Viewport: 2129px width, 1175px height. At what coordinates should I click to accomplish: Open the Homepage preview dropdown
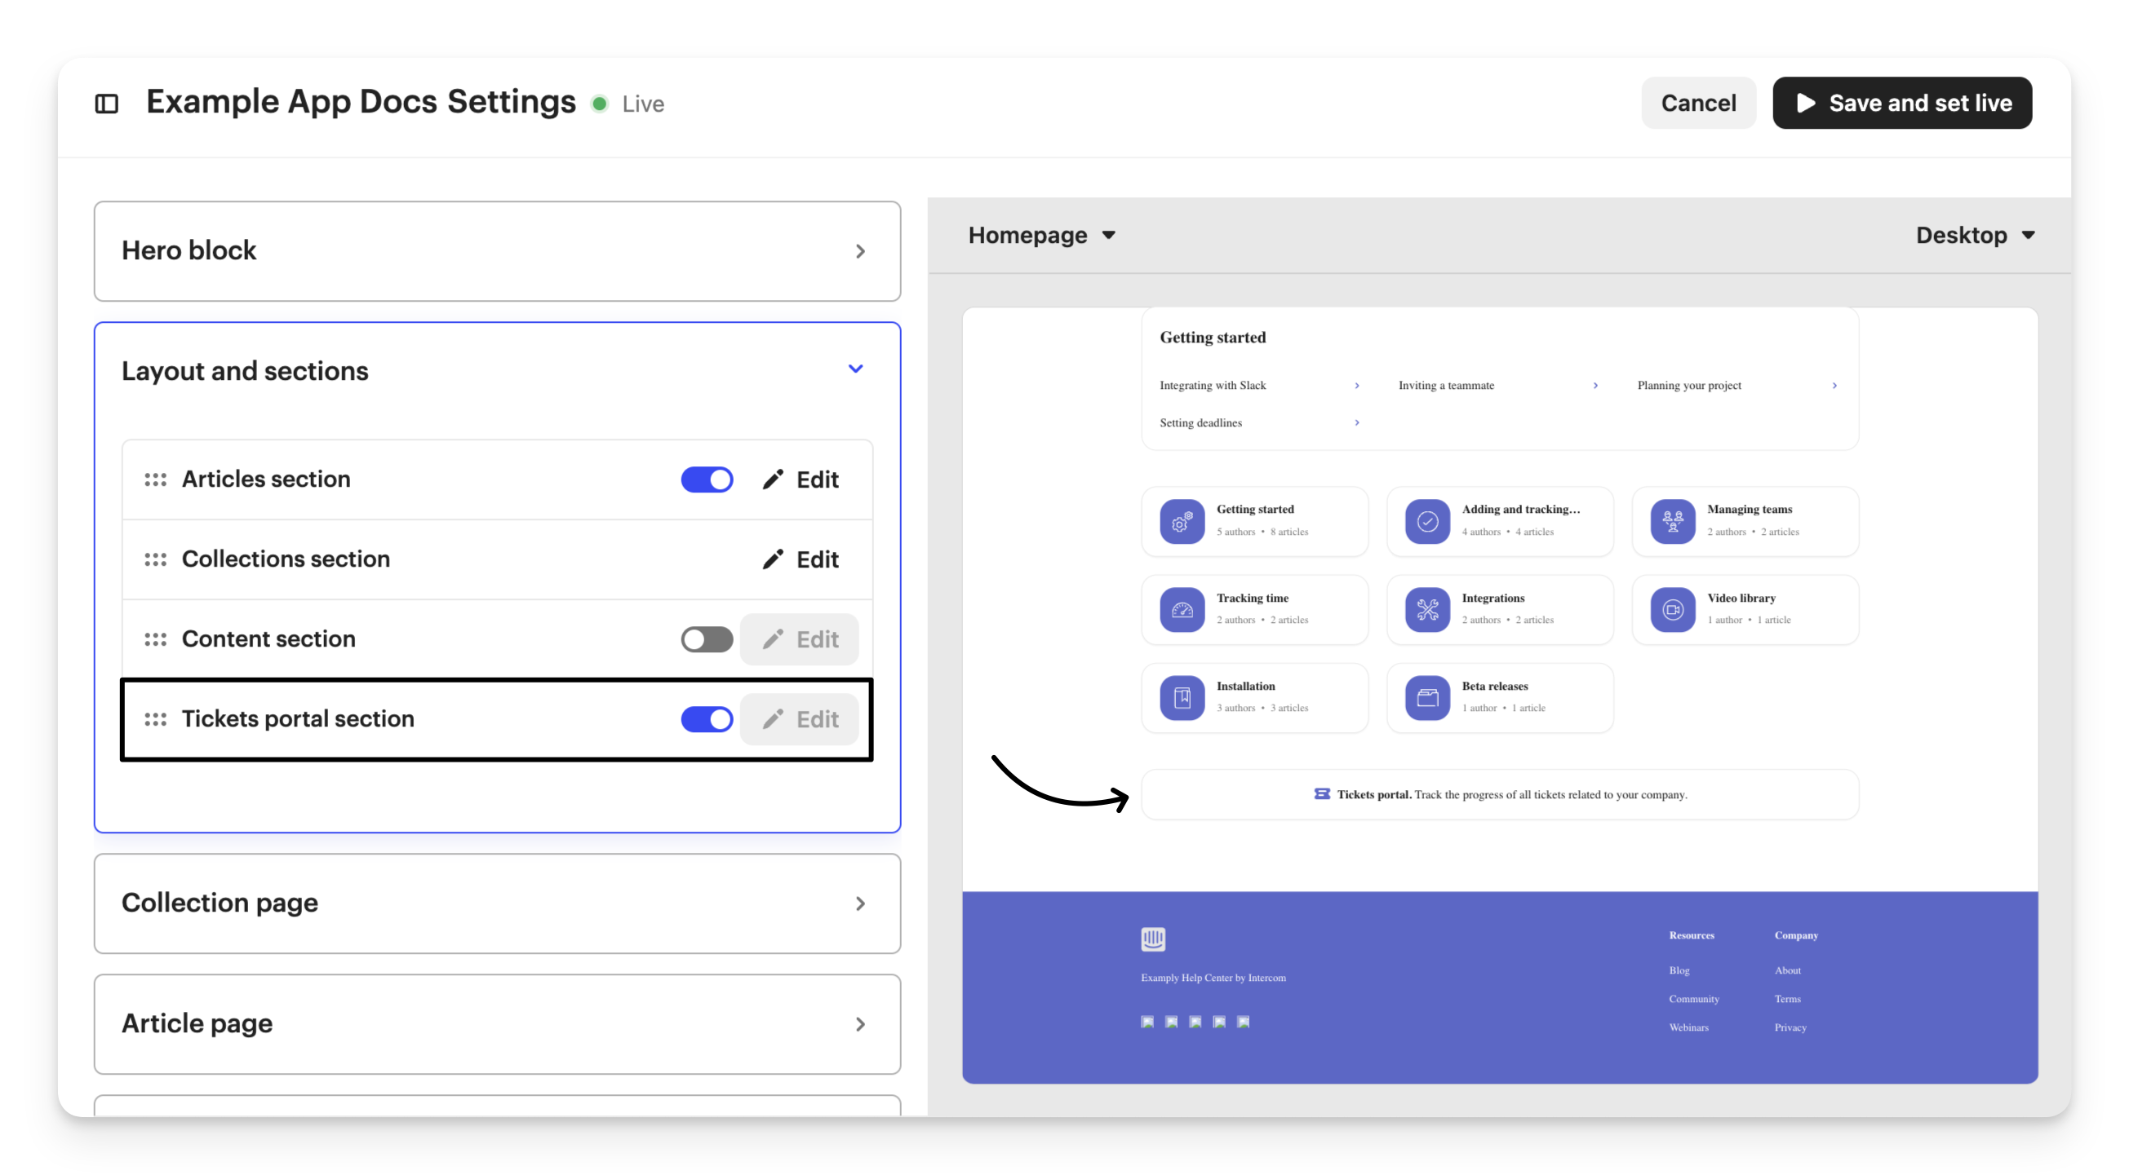point(1041,236)
